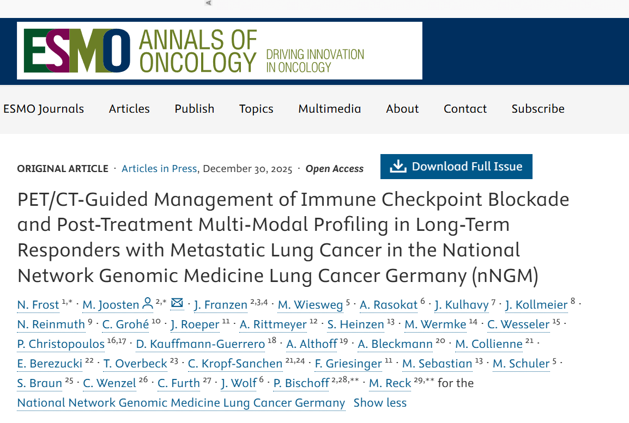Click the download icon on Download Full Issue

point(398,167)
